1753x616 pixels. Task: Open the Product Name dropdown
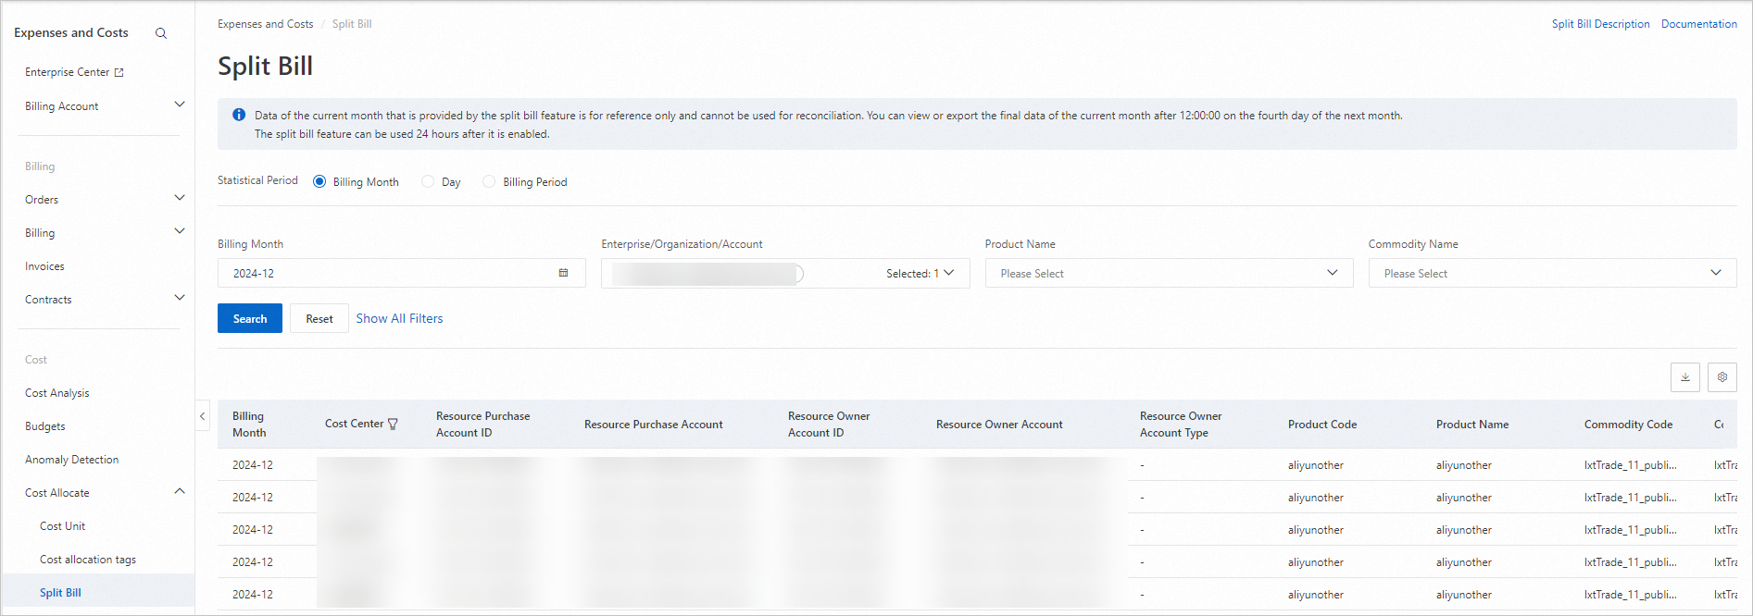click(1169, 273)
